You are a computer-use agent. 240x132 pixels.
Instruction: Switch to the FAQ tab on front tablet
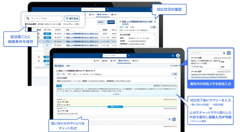tap(113, 61)
